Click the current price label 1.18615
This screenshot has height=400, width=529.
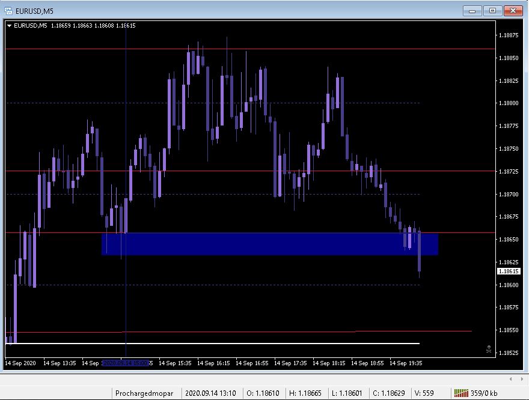pyautogui.click(x=509, y=271)
